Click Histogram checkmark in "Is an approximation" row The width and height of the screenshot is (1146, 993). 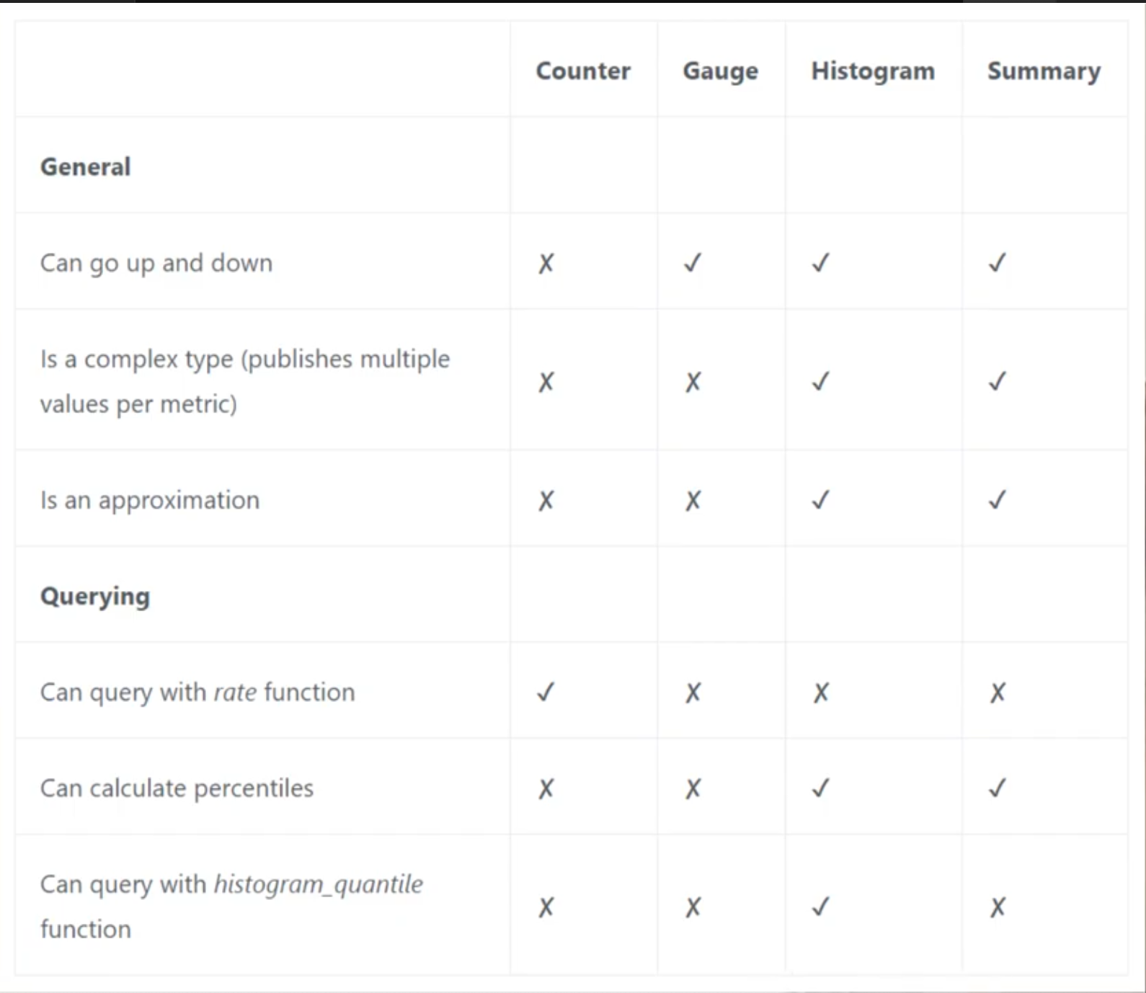point(820,500)
